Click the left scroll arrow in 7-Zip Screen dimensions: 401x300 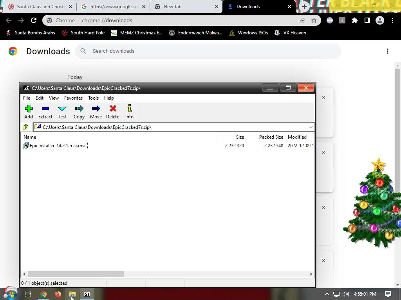pos(24,274)
